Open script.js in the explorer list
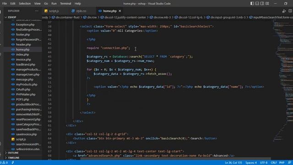293x165 pixels. [21, 139]
